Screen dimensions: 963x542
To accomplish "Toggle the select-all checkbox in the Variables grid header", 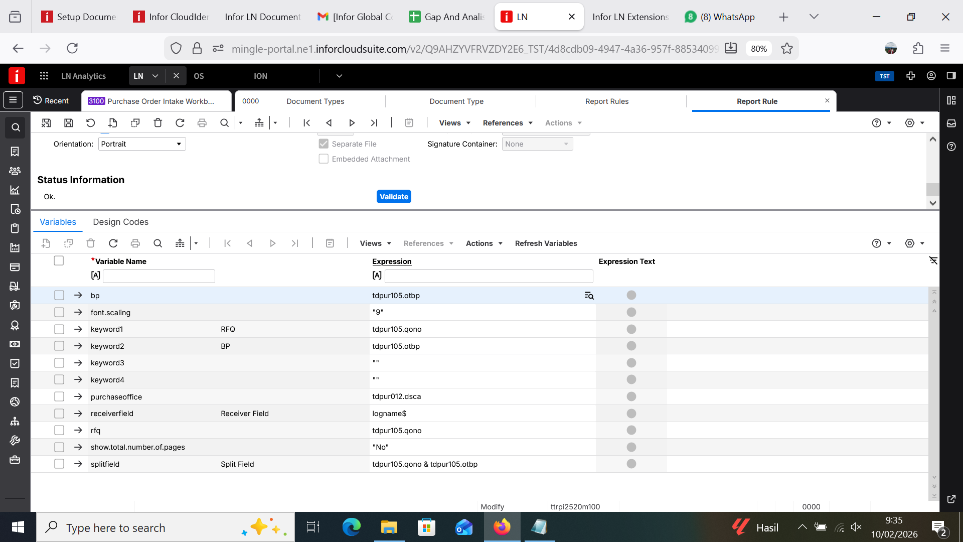I will pos(59,260).
